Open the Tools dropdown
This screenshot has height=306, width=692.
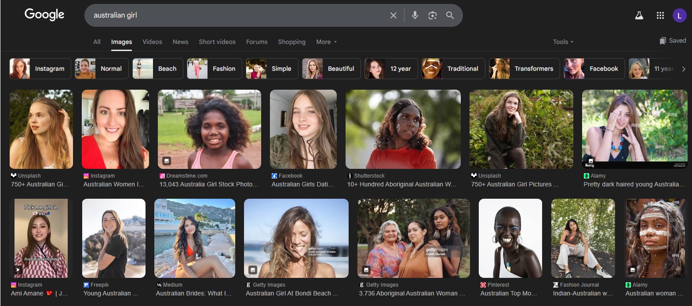pos(563,42)
